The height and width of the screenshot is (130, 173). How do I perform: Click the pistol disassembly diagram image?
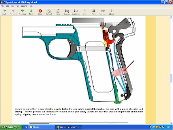click(x=79, y=61)
